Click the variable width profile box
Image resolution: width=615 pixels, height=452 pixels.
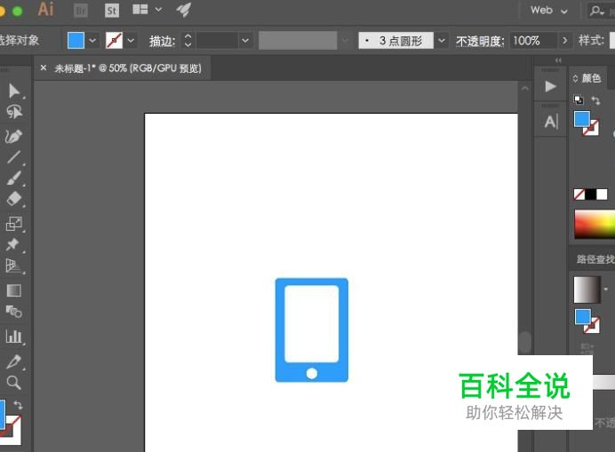pyautogui.click(x=298, y=40)
